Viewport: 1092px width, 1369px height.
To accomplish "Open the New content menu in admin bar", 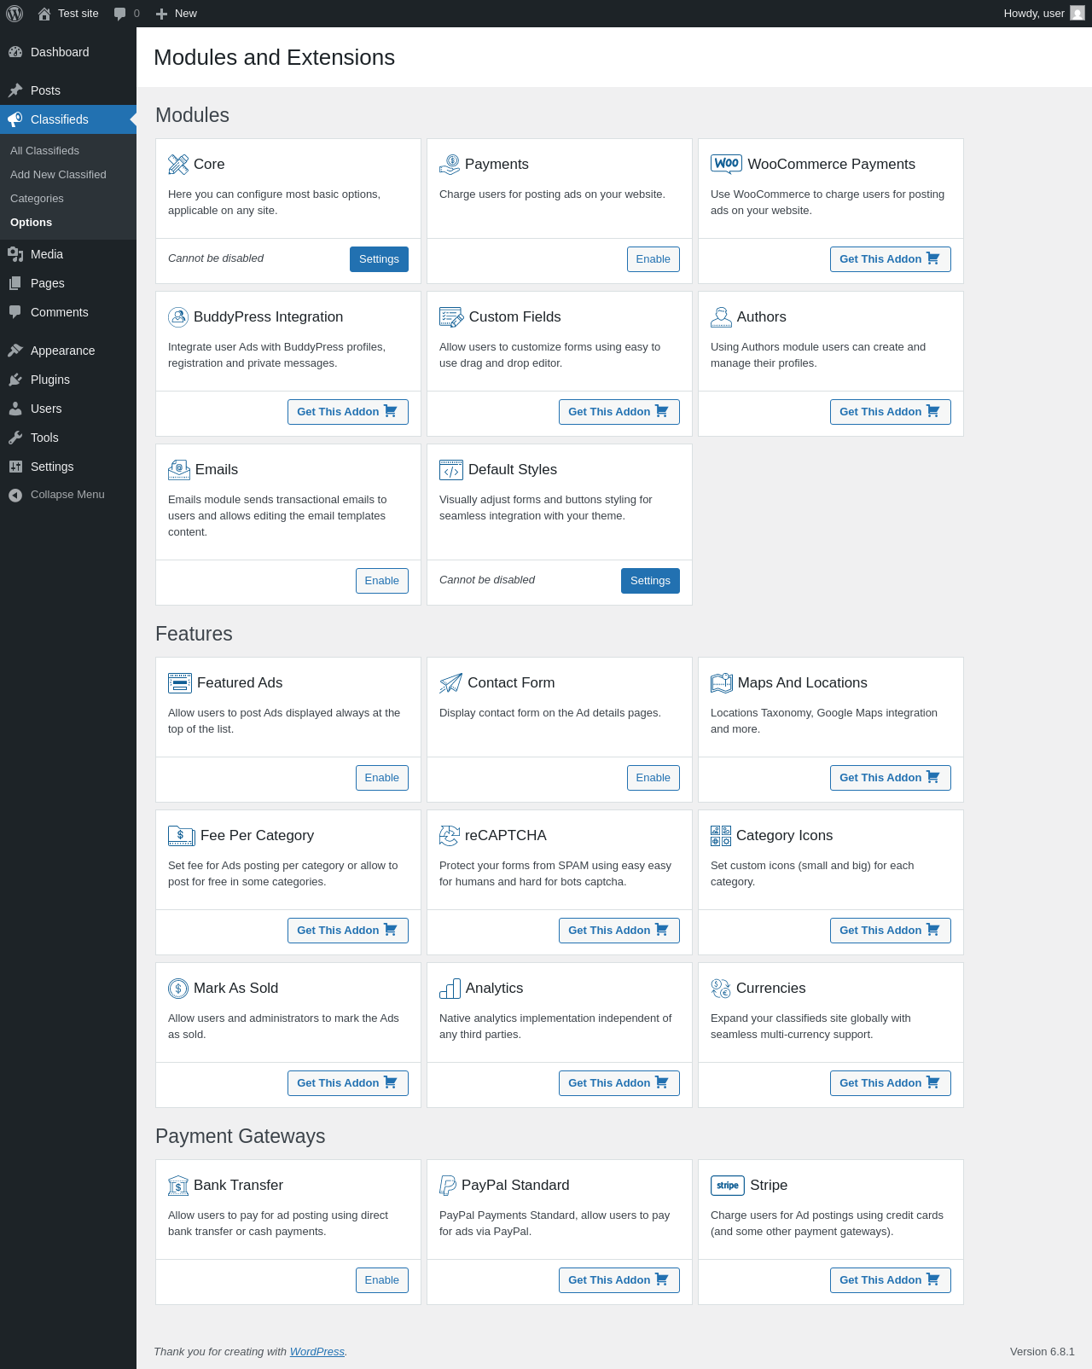I will pos(177,14).
